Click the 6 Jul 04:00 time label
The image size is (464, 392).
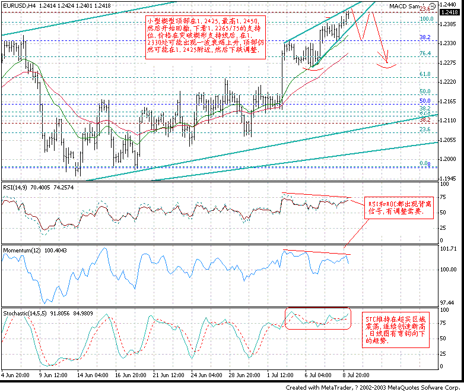[318, 375]
